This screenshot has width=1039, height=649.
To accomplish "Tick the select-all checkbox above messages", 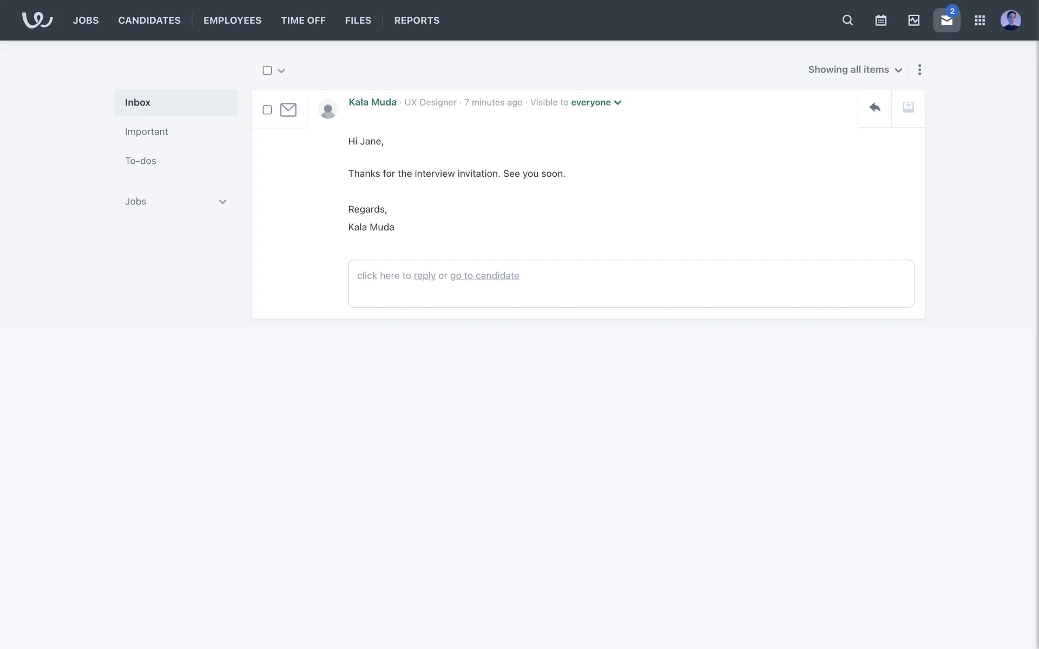I will tap(267, 70).
